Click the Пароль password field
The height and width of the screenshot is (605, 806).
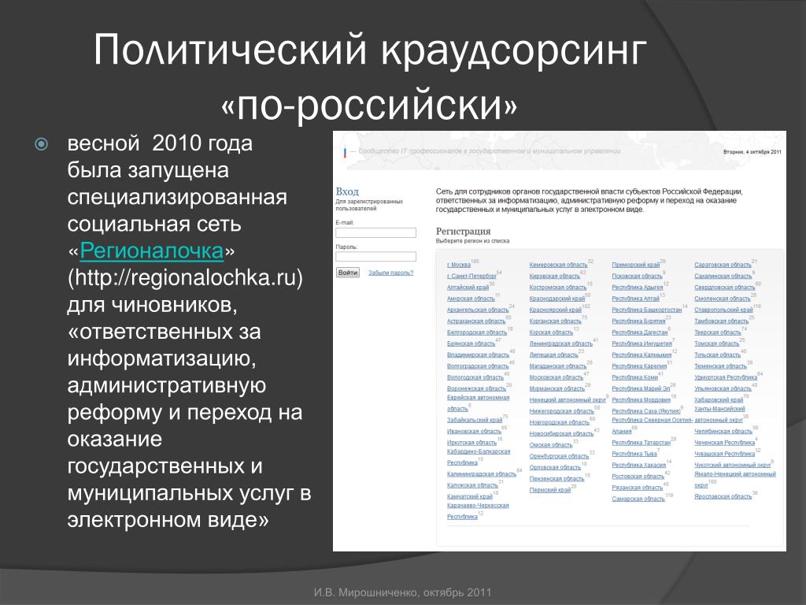coord(375,257)
